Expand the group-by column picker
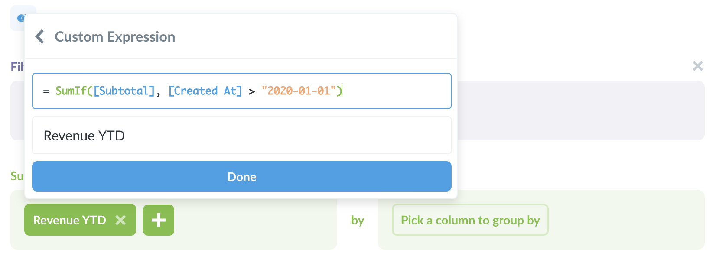 click(x=470, y=220)
